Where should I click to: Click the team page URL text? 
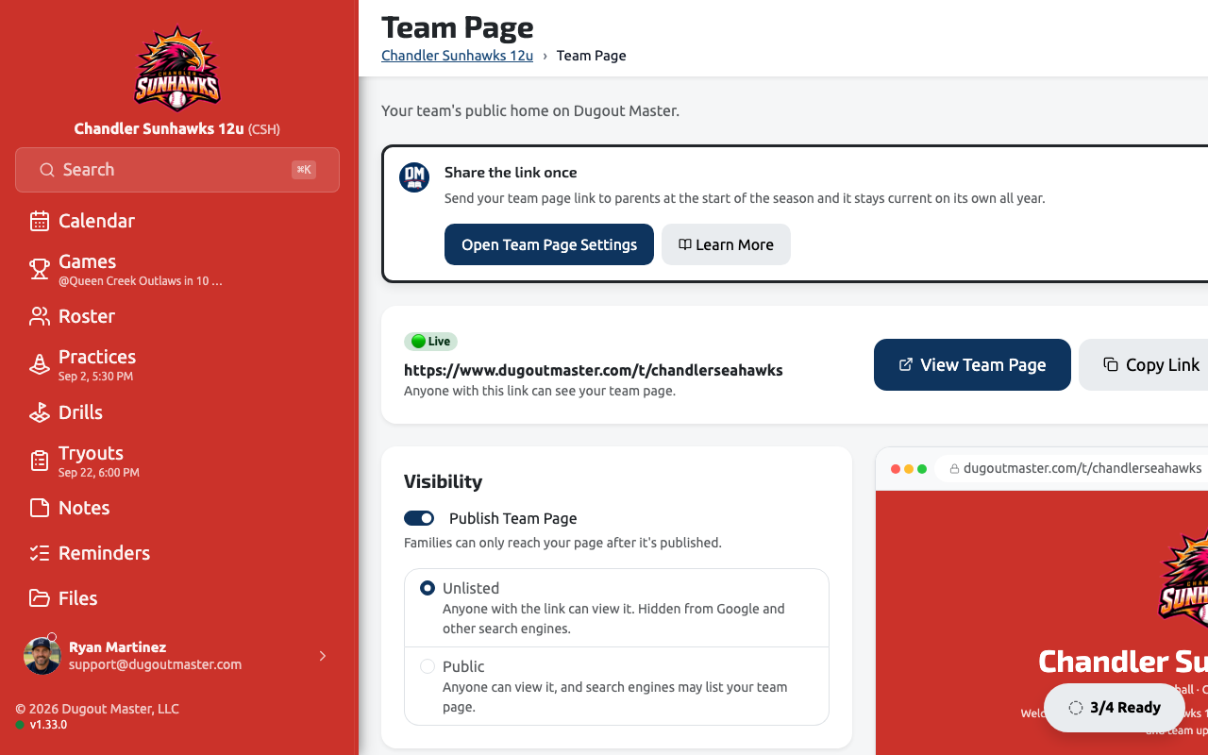point(594,370)
